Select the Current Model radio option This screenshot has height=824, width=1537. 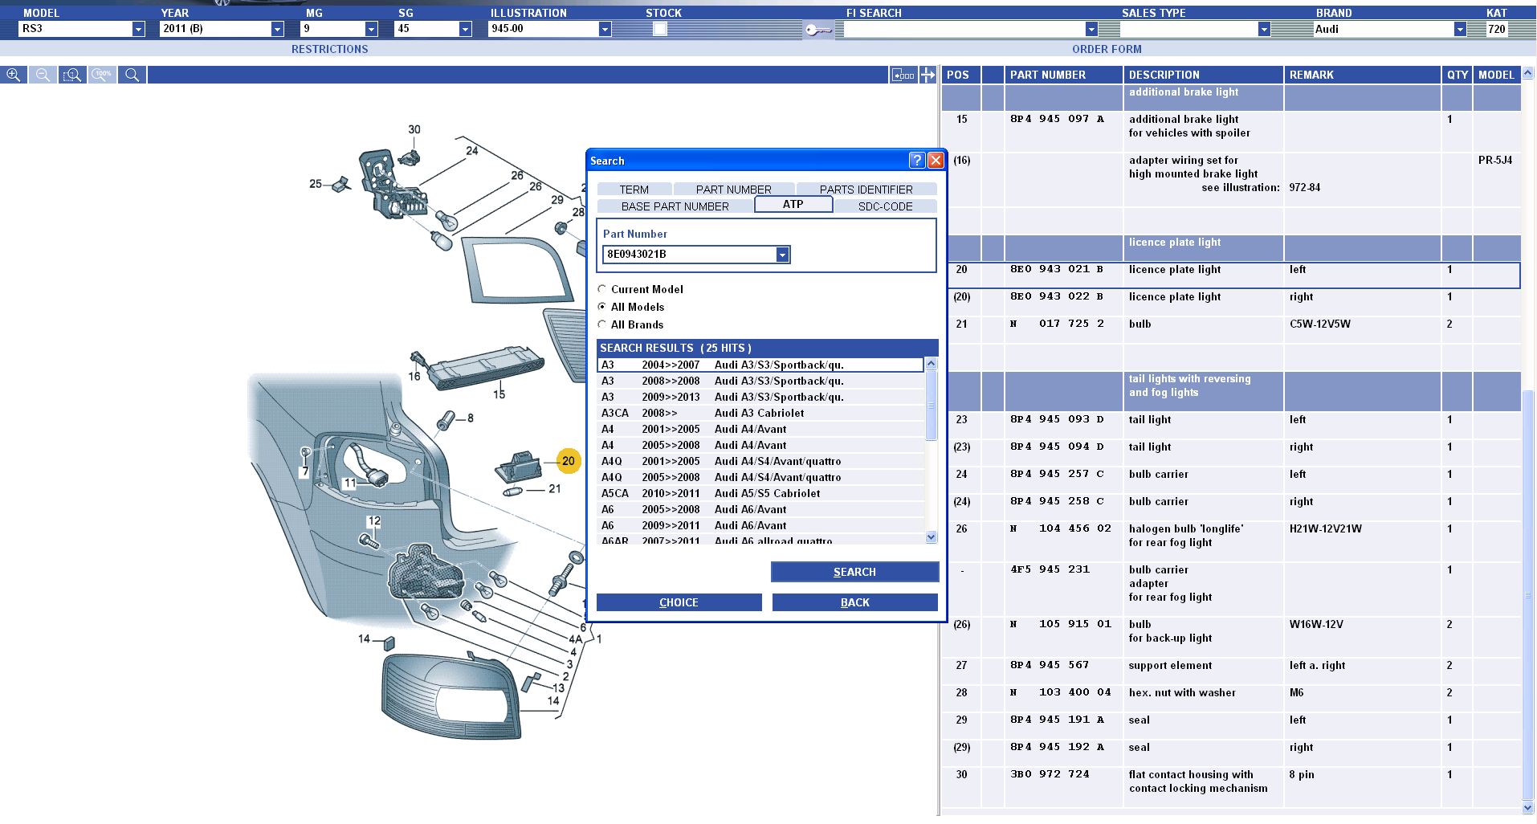click(602, 289)
